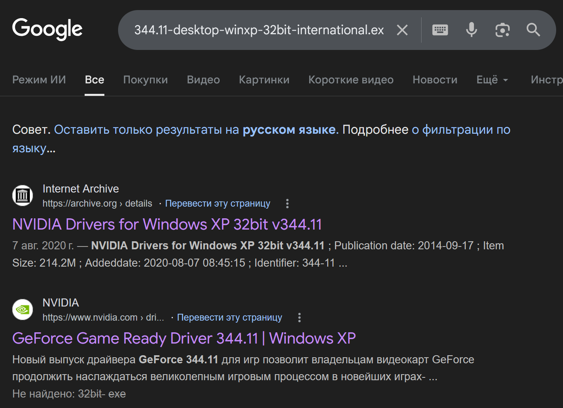This screenshot has width=563, height=408.
Task: Open the Покупки tab
Action: click(145, 80)
